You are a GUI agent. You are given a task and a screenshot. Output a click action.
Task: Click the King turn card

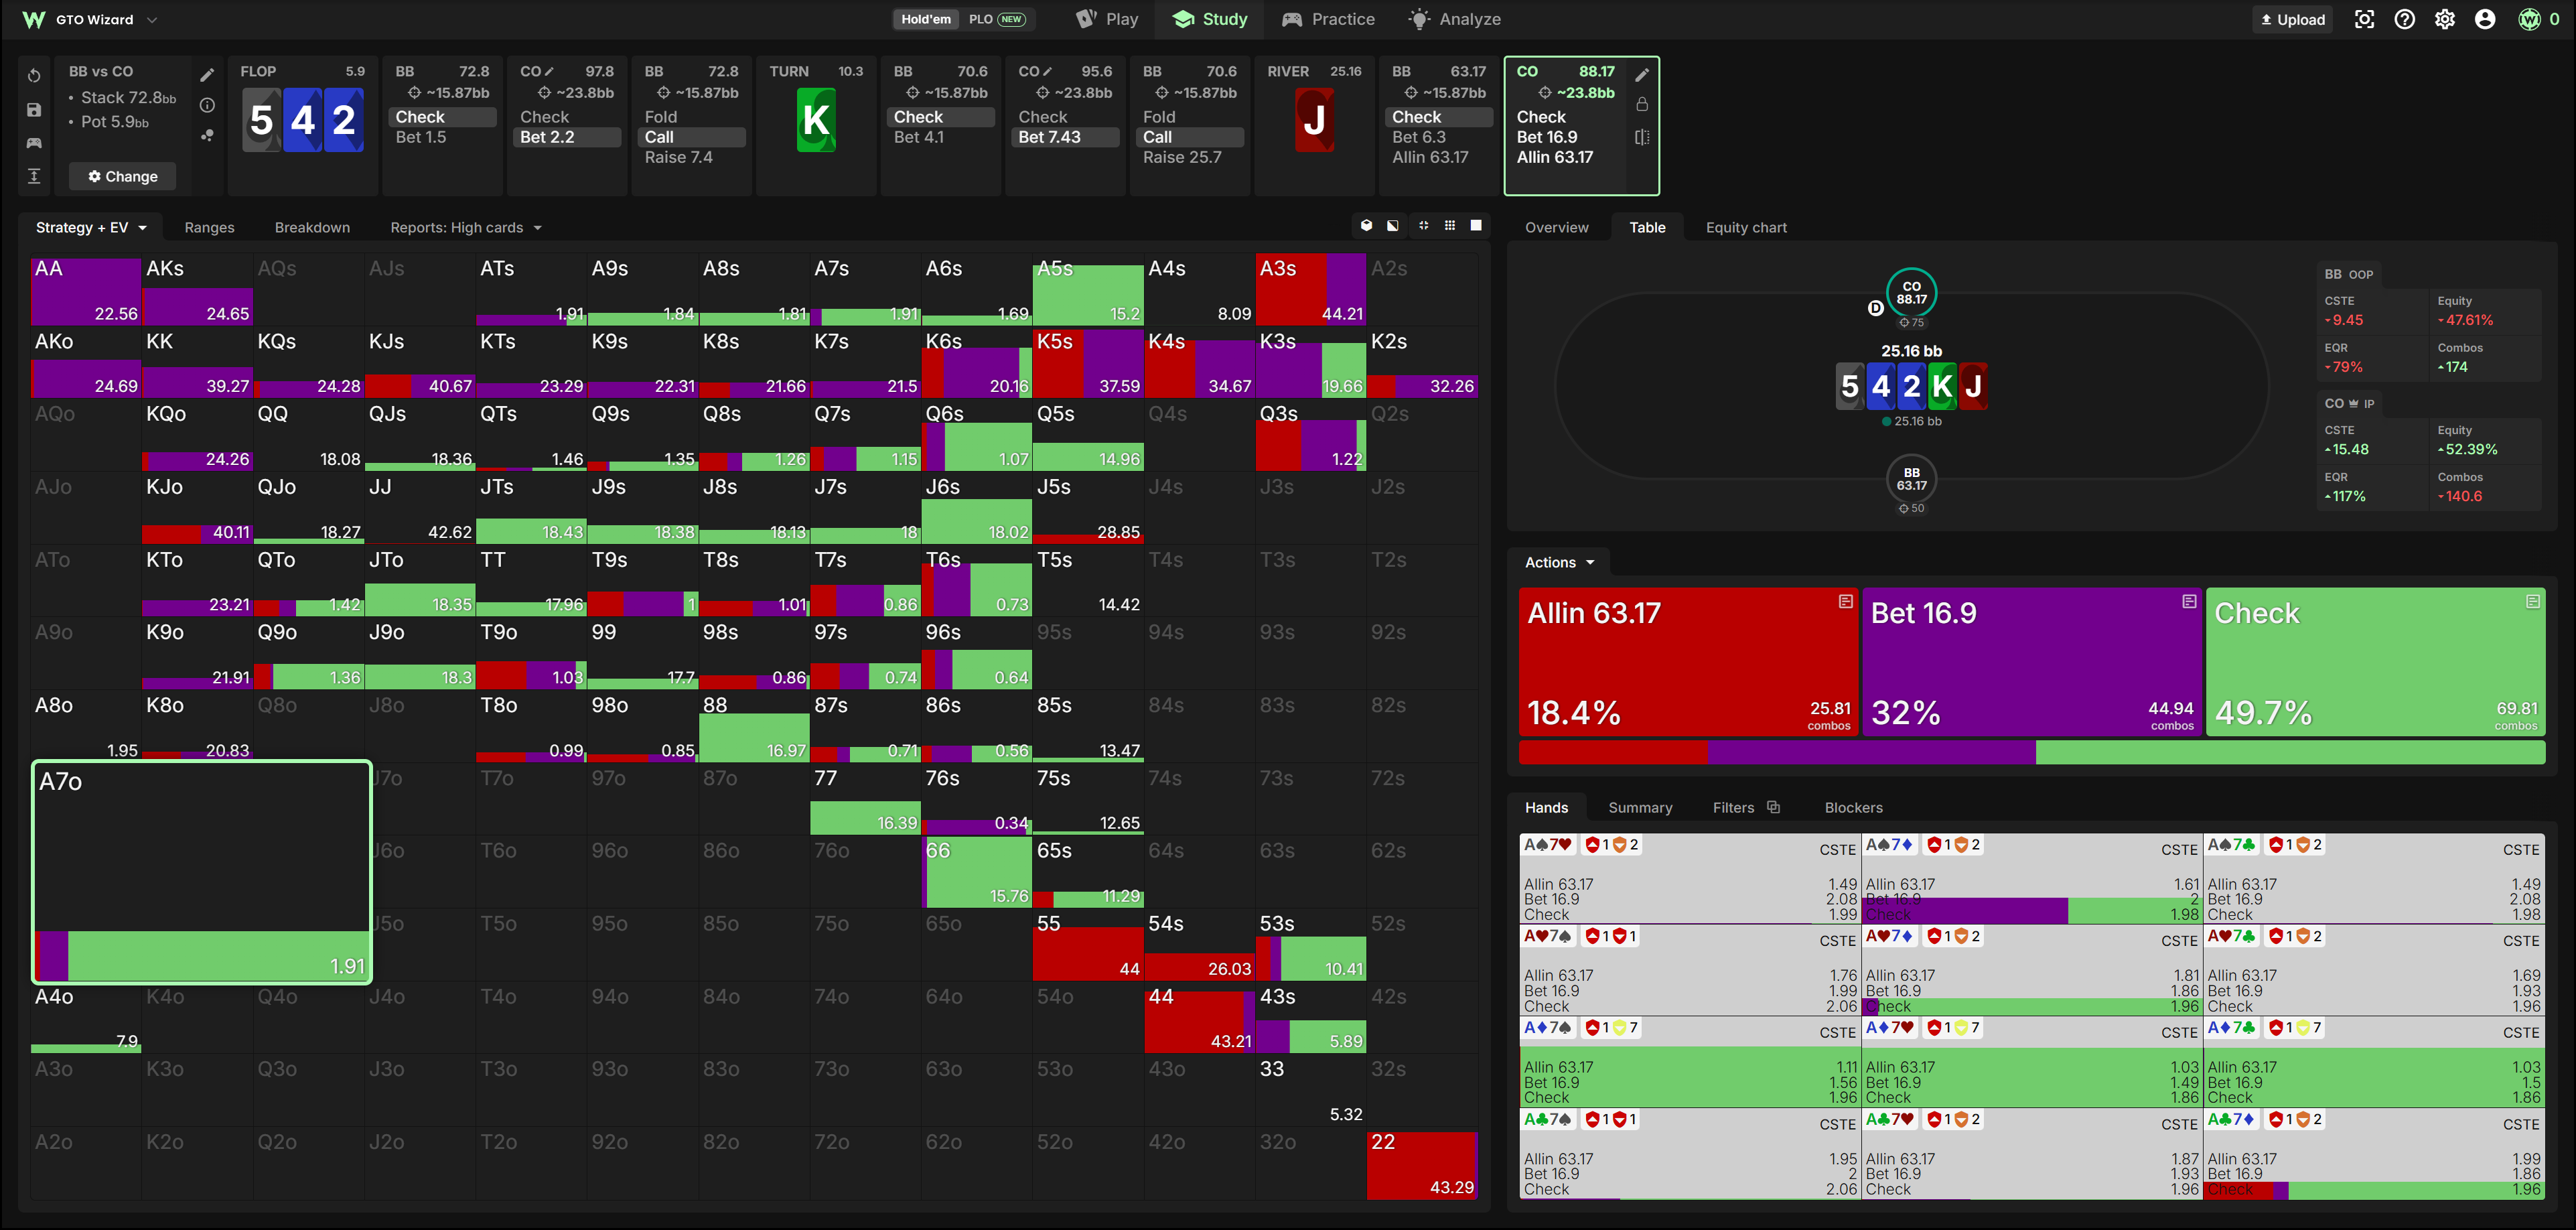click(815, 120)
